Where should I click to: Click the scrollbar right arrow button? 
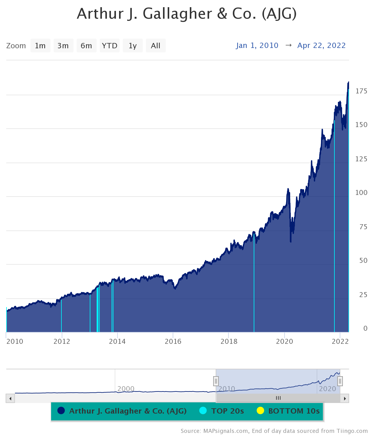click(x=345, y=398)
